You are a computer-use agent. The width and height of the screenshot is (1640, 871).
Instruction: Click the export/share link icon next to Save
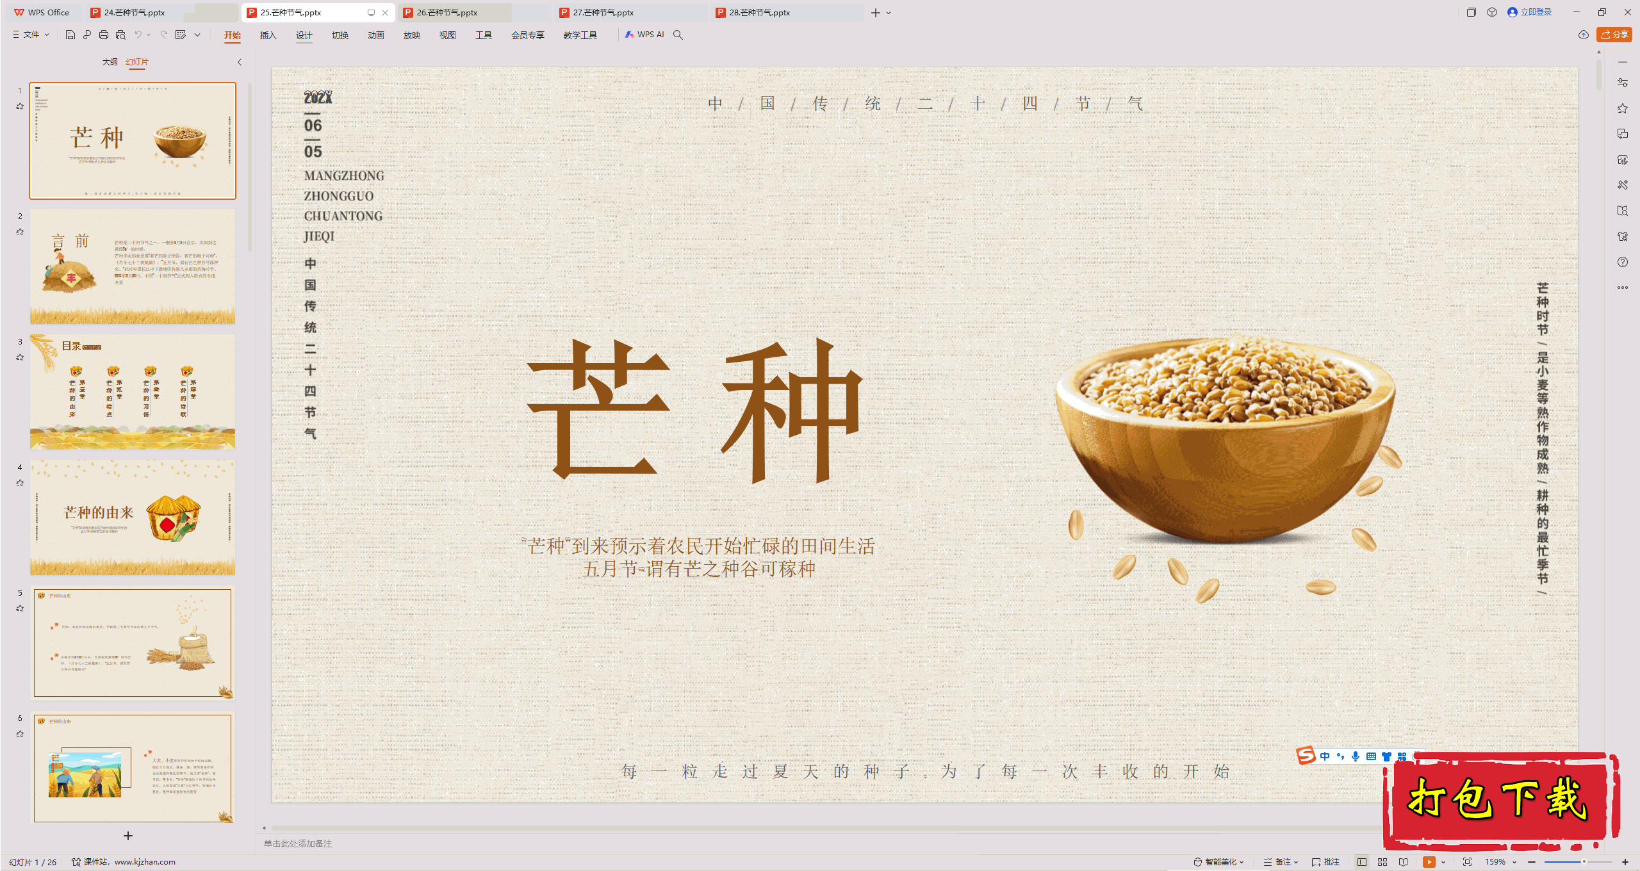click(87, 35)
